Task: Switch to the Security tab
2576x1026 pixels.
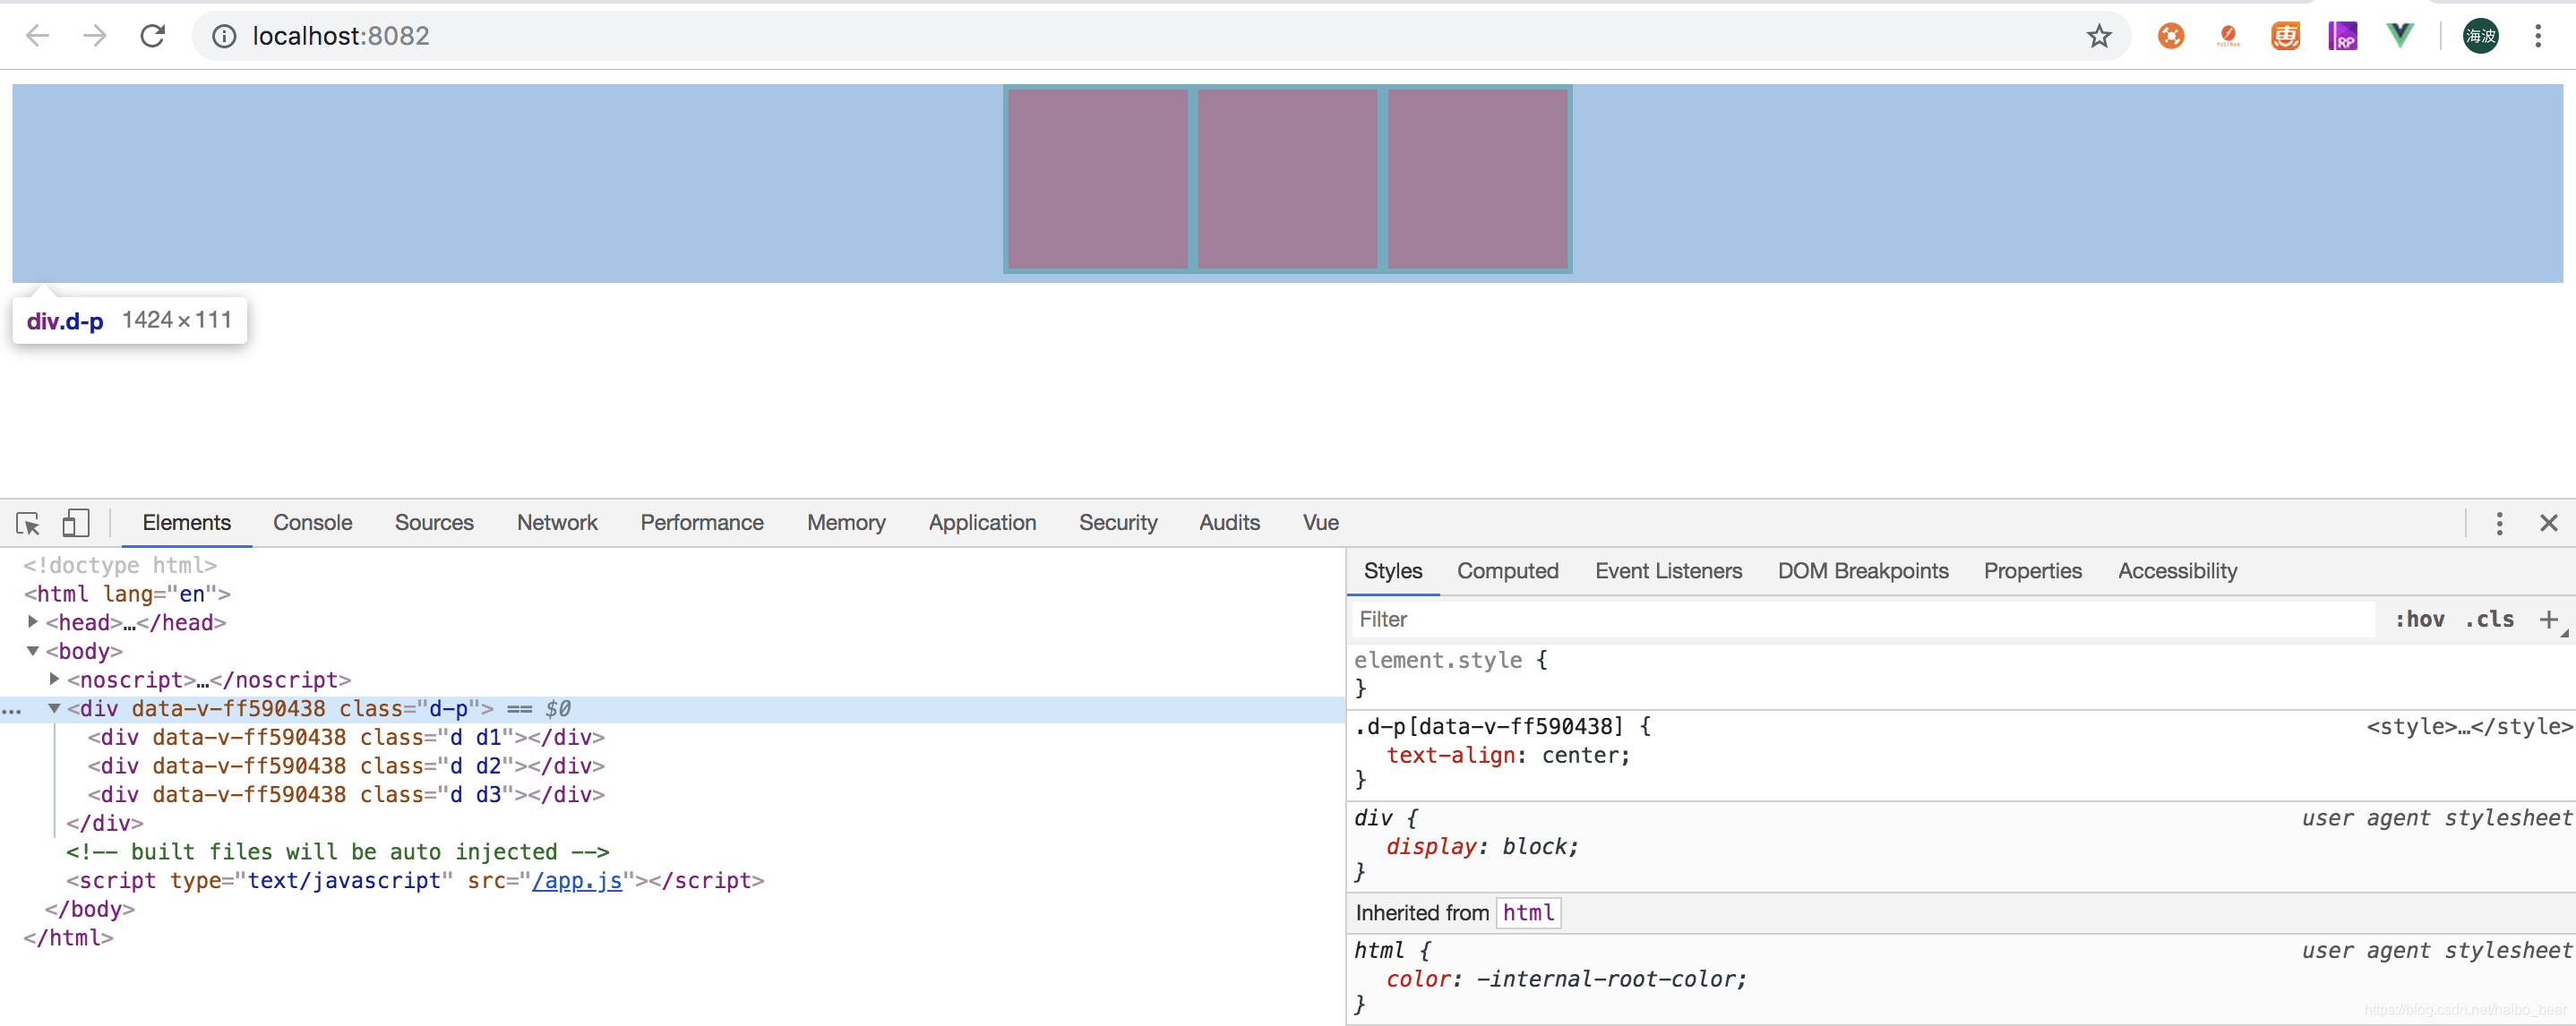Action: (x=1118, y=523)
